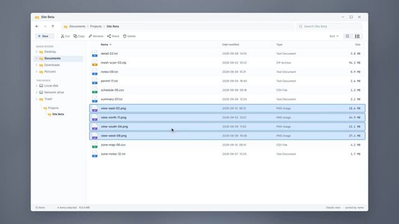Expand the Trash node
Viewport: 399px width, 224px height.
tap(37, 99)
